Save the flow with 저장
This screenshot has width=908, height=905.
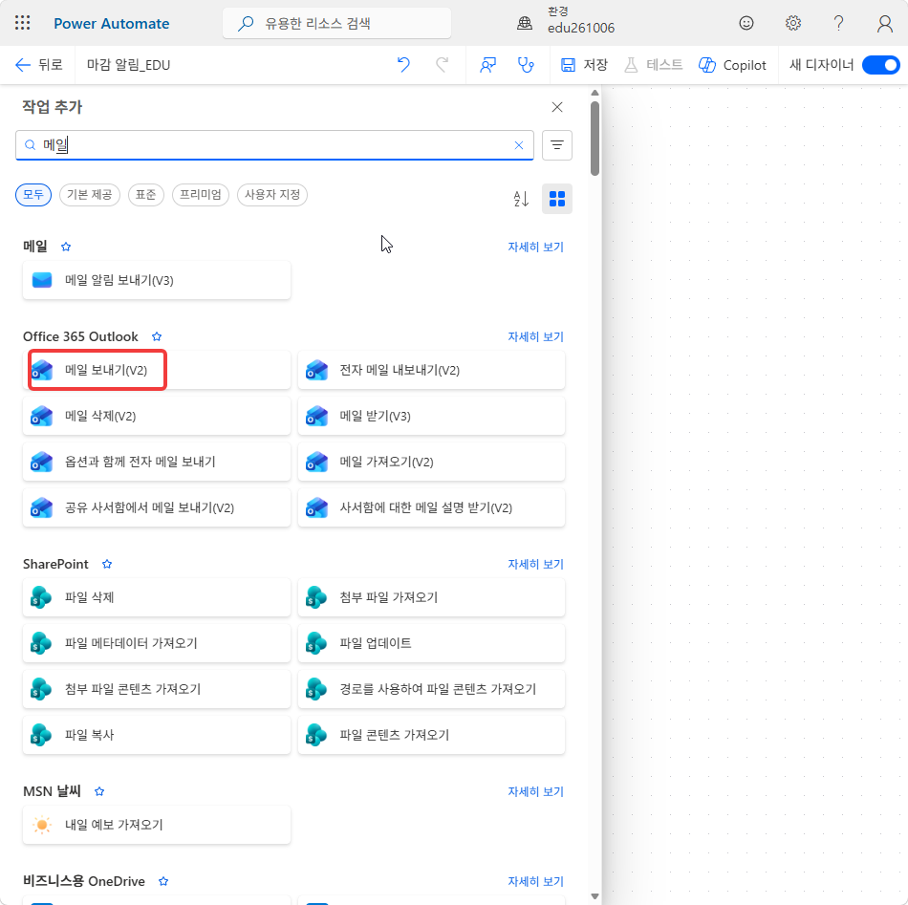pyautogui.click(x=584, y=65)
